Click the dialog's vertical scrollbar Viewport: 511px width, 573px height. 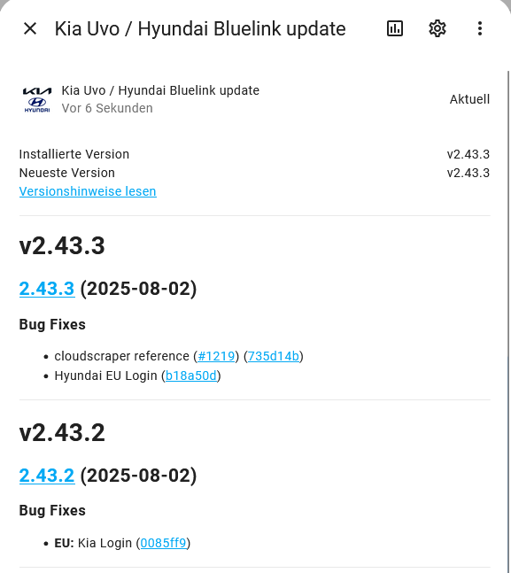[508, 321]
